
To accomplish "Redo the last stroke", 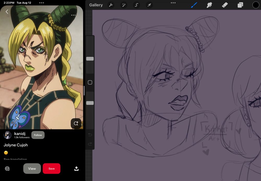I will click(x=90, y=144).
